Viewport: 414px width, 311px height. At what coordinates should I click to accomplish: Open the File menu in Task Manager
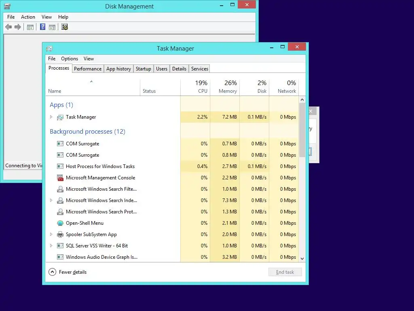click(52, 59)
